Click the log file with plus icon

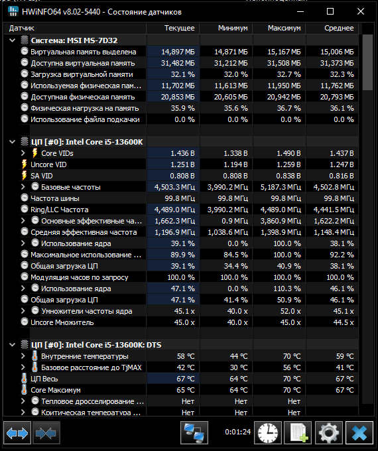coord(298,433)
